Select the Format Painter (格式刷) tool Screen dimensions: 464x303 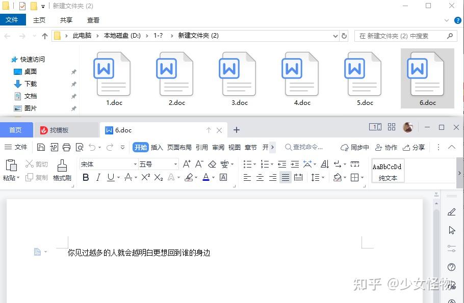(62, 169)
